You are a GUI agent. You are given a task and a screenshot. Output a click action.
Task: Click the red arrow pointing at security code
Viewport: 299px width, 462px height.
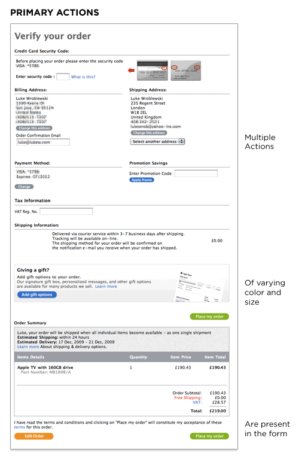click(x=131, y=71)
